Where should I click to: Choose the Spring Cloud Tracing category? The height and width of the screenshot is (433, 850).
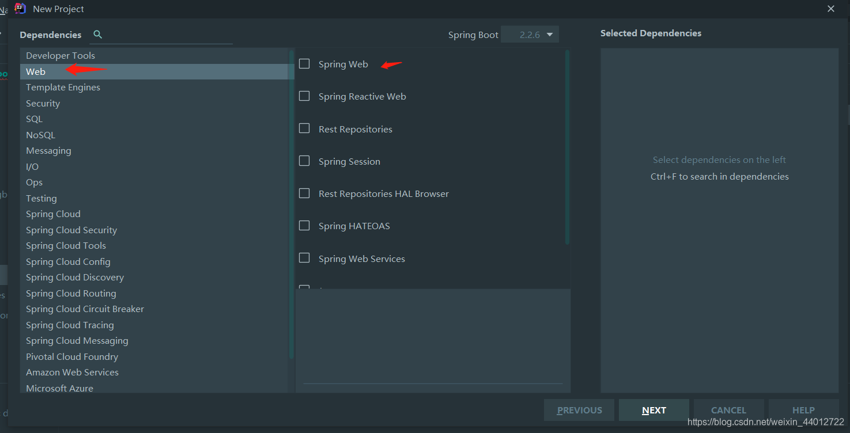click(x=154, y=325)
